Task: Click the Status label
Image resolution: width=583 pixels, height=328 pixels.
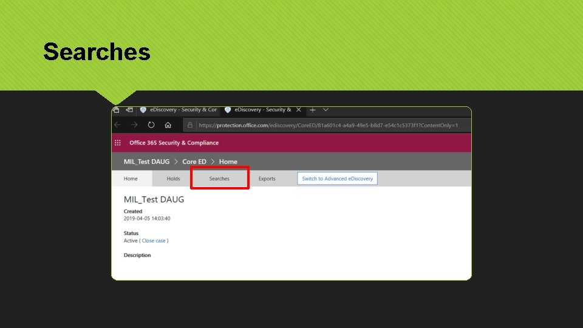Action: 131,233
